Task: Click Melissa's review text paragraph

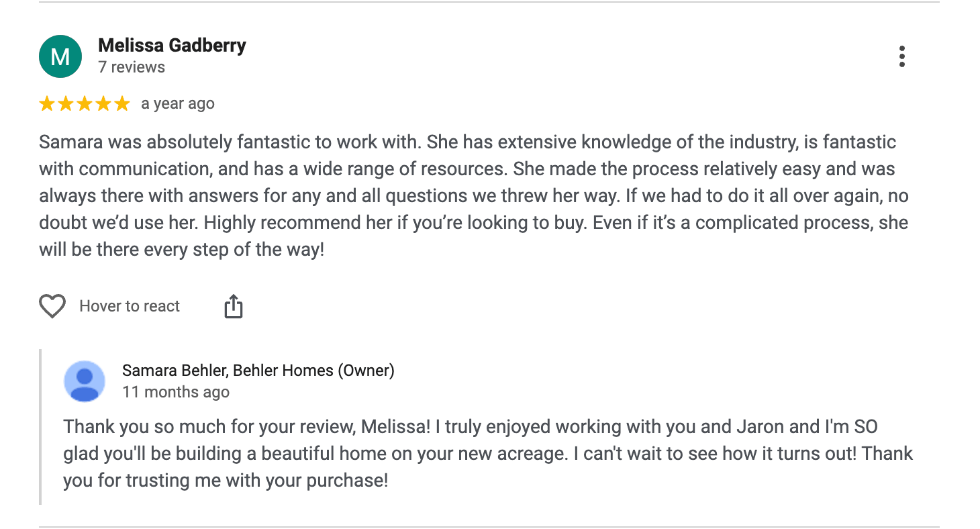Action: point(470,196)
